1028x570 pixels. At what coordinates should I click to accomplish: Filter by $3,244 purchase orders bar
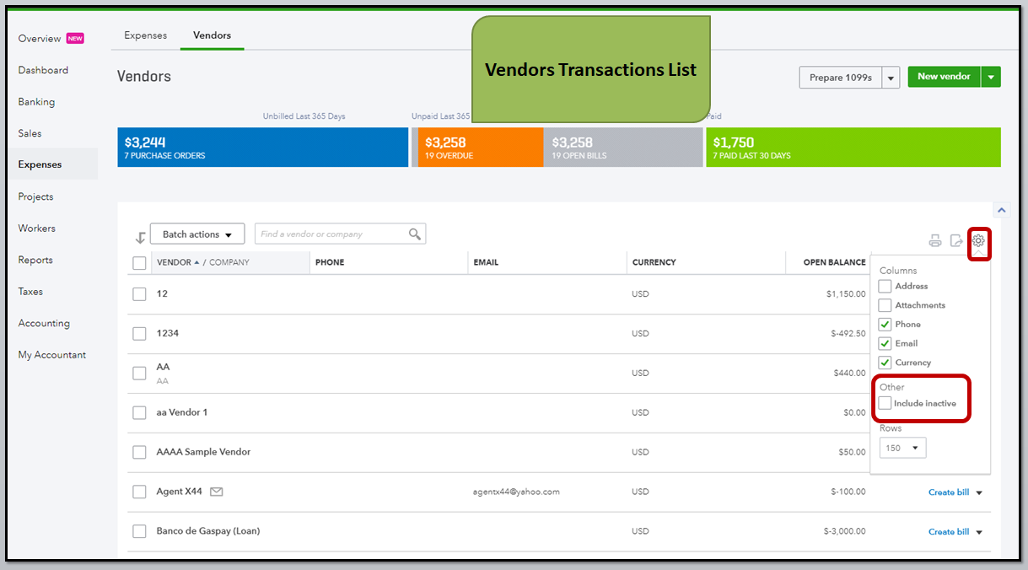(x=262, y=148)
